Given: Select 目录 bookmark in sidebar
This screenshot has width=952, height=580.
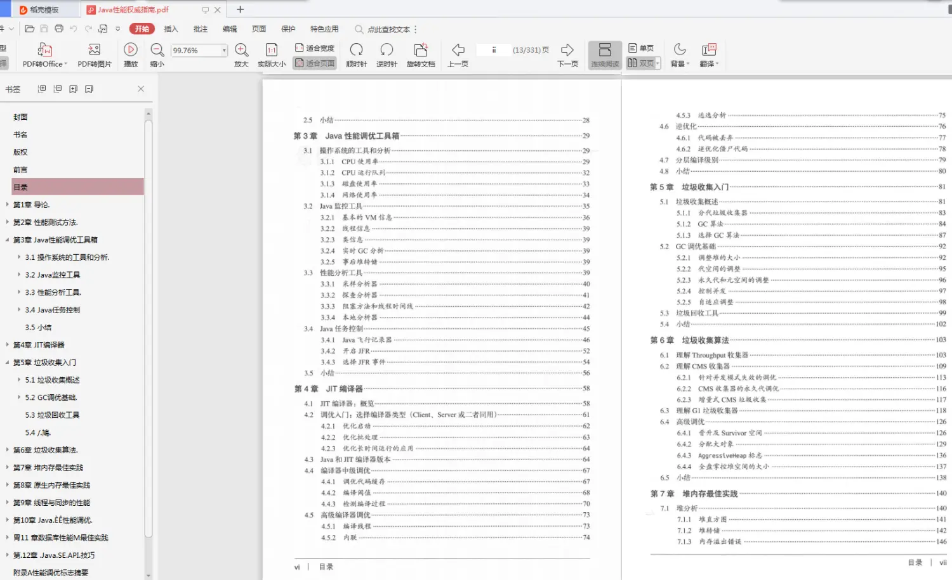Looking at the screenshot, I should coord(78,187).
